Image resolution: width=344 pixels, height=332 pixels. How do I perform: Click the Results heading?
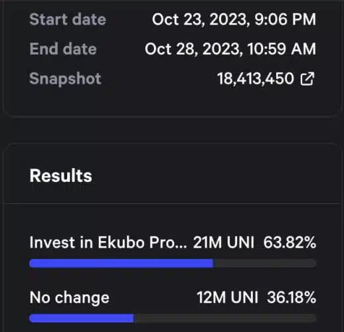pos(60,175)
